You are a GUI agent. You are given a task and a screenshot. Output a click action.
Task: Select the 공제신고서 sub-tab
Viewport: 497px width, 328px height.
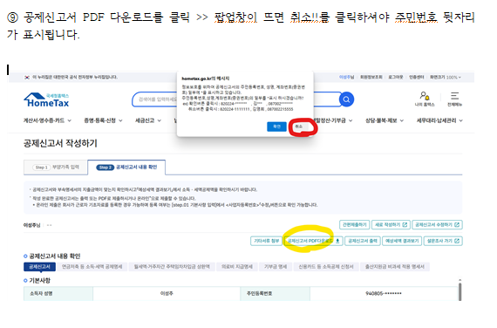39,267
